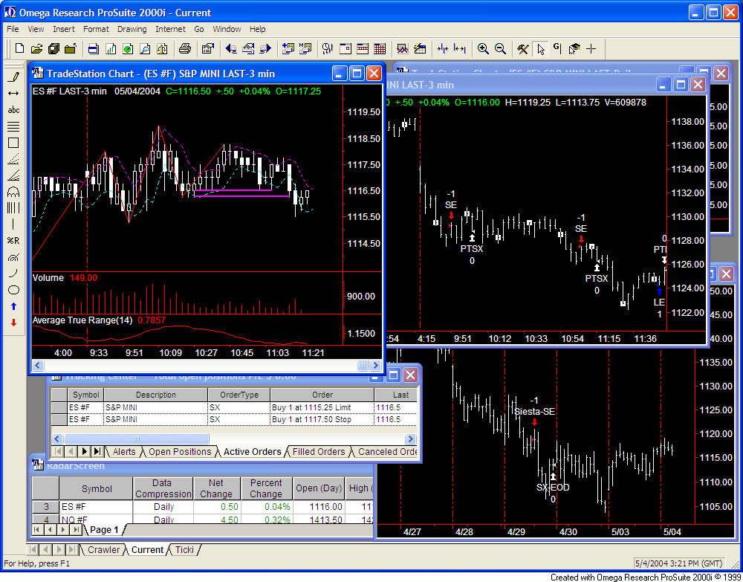Switch to the Ticki workspace tab
The image size is (743, 582).
tap(185, 550)
